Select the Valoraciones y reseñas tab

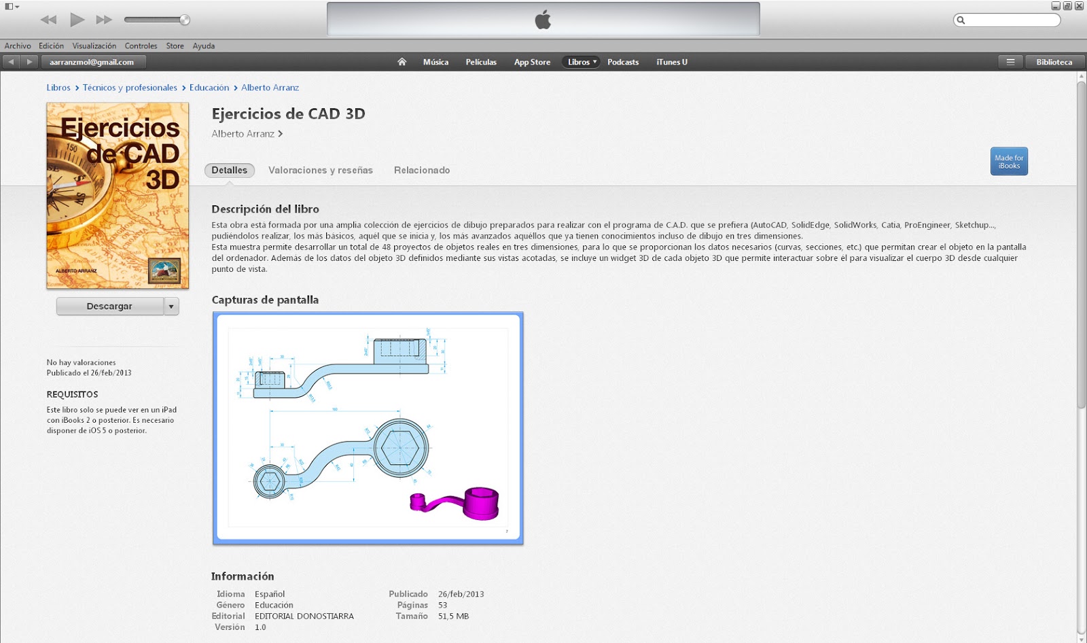pyautogui.click(x=321, y=171)
